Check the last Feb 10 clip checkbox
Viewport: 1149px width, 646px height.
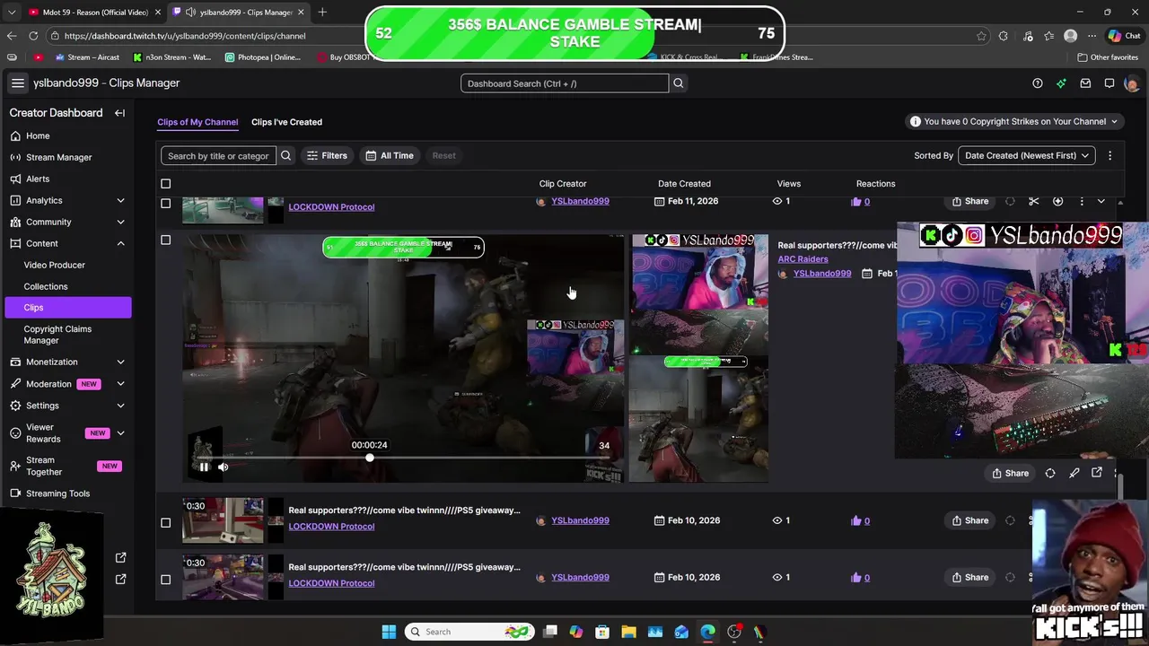click(165, 579)
